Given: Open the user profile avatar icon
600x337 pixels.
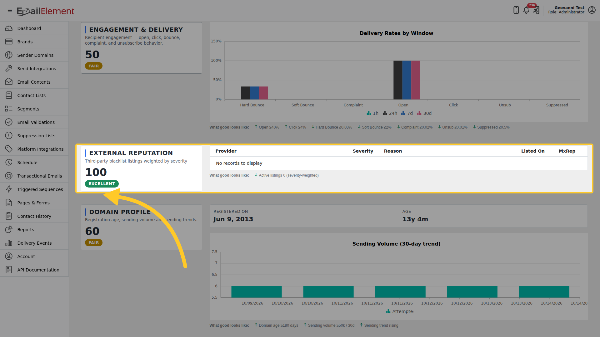Looking at the screenshot, I should point(592,10).
